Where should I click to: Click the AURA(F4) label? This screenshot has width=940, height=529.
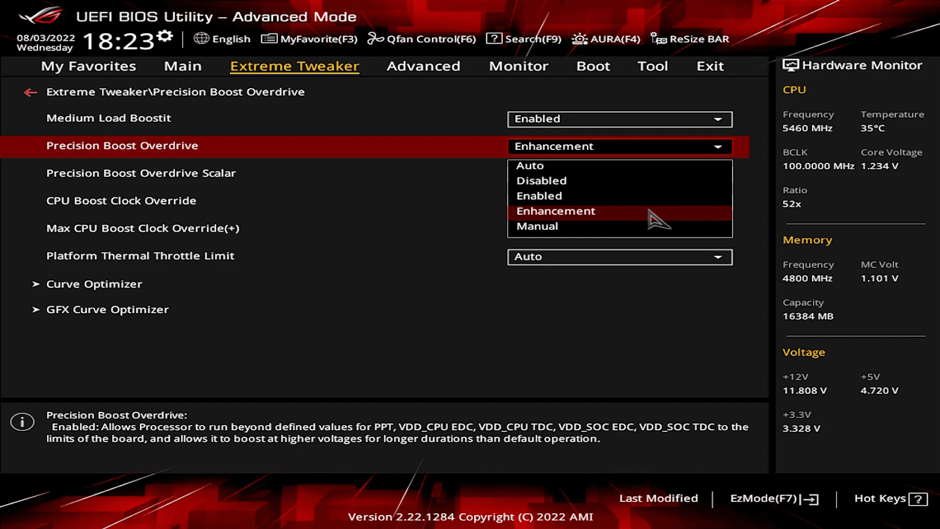[615, 39]
